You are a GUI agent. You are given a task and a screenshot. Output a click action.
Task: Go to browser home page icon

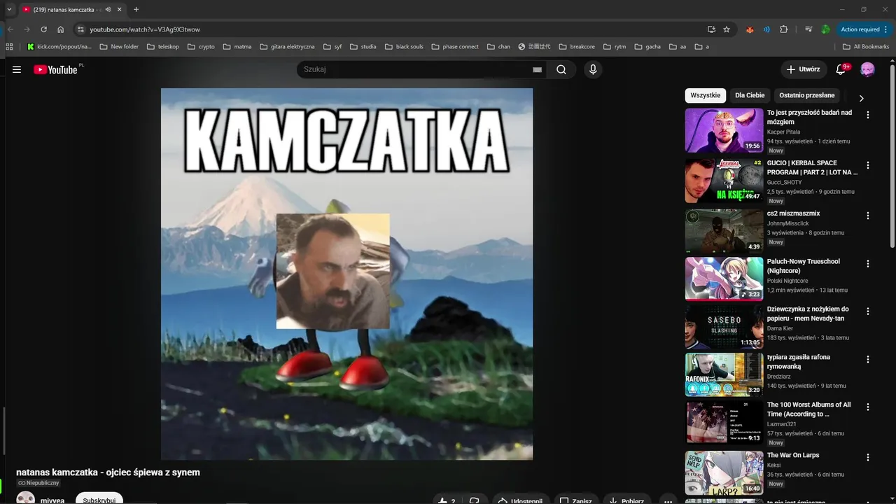(61, 29)
